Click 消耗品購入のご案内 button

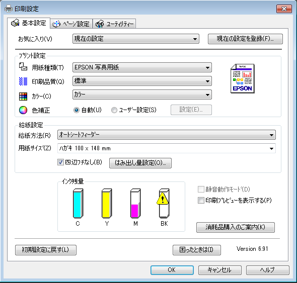pyautogui.click(x=236, y=227)
